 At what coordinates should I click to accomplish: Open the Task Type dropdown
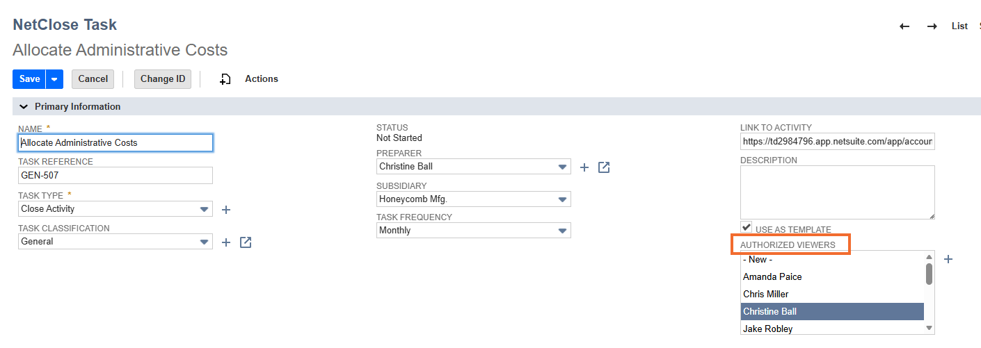(204, 209)
